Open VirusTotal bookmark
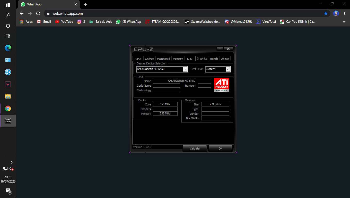This screenshot has height=198, width=350. click(266, 22)
